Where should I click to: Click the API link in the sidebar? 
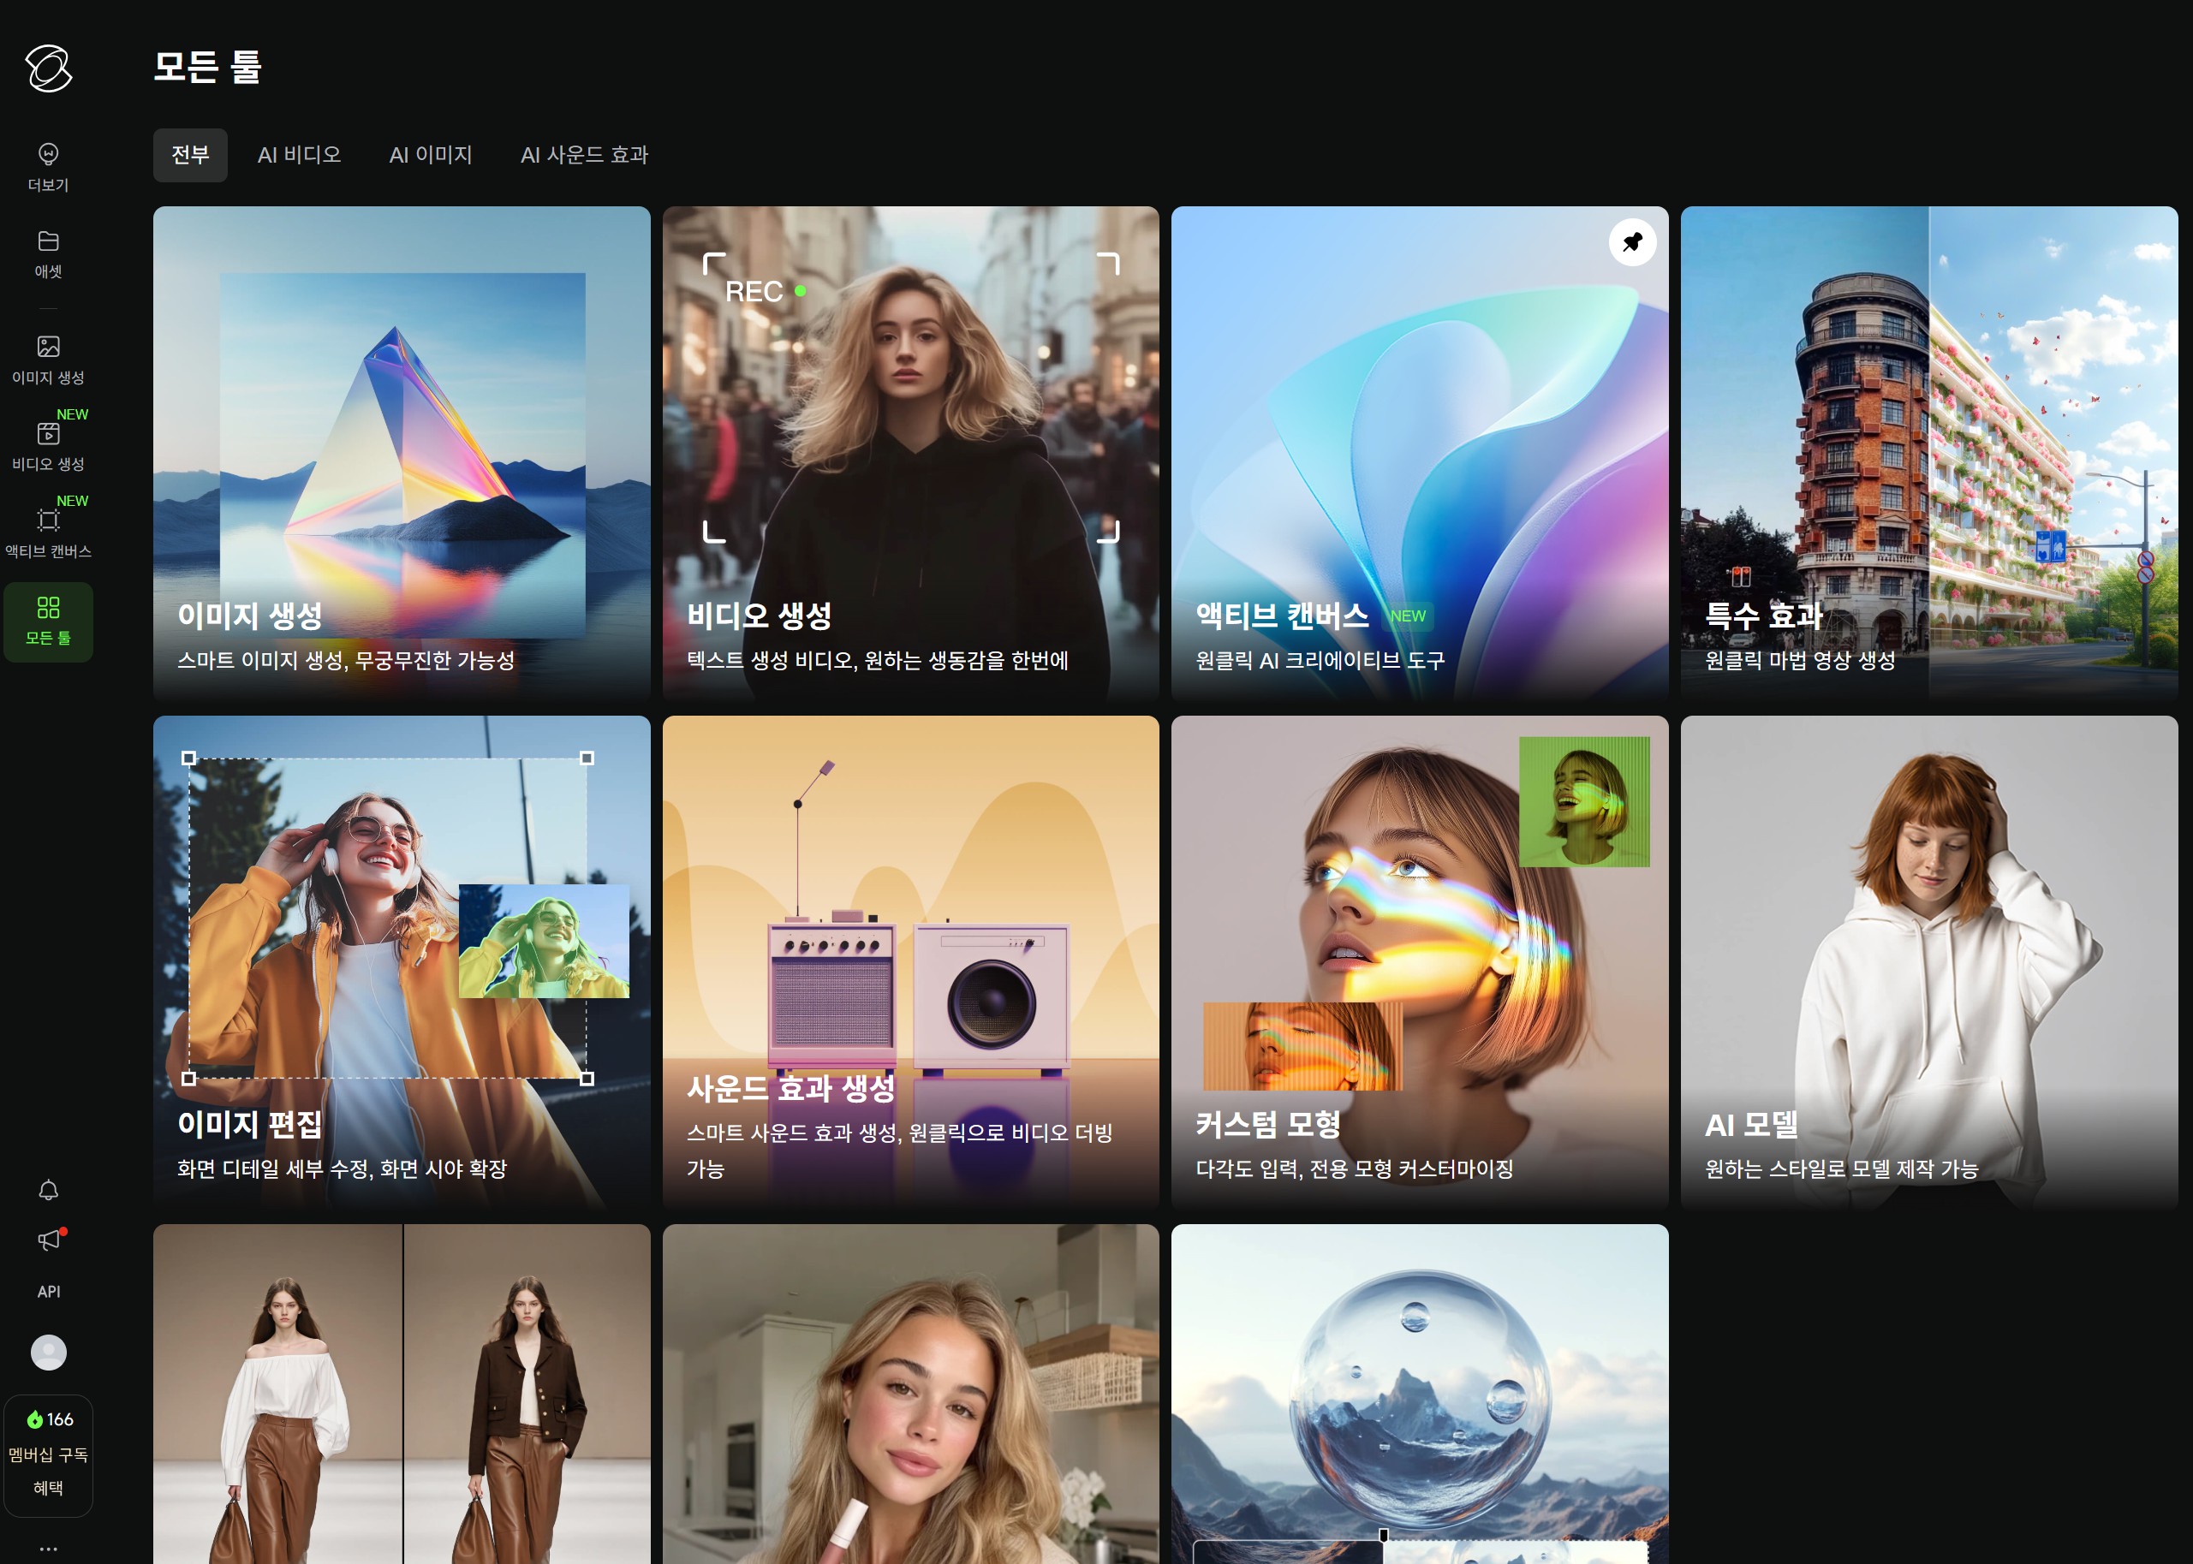point(48,1292)
